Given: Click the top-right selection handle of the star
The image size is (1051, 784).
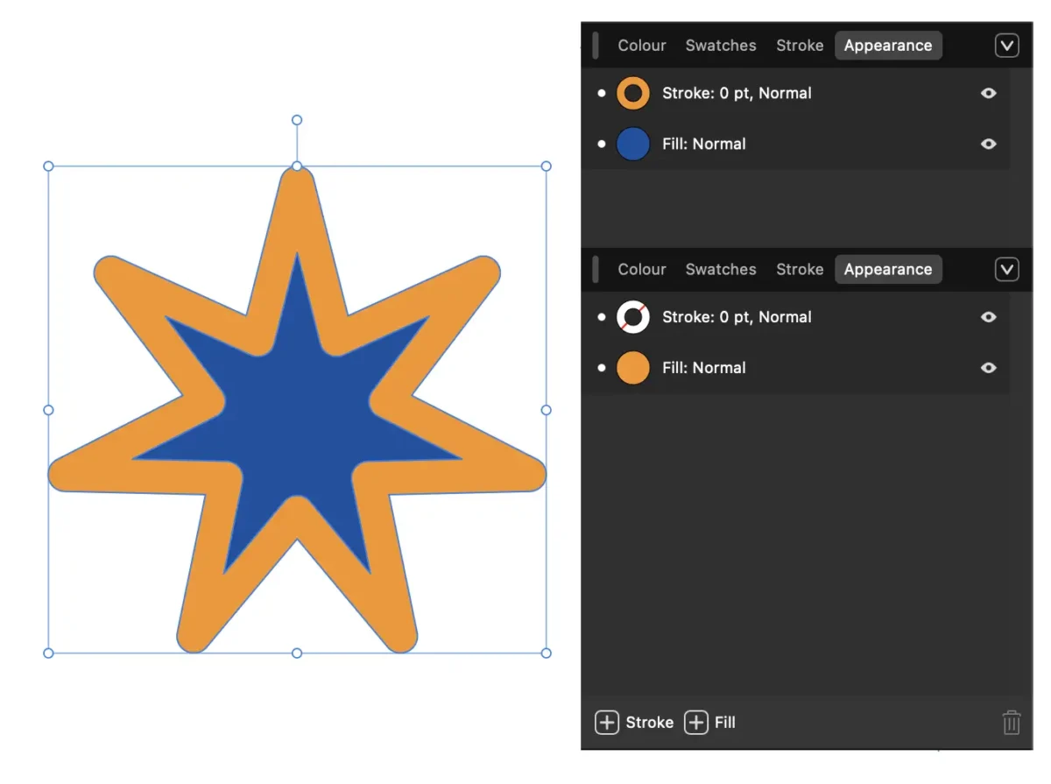Looking at the screenshot, I should pyautogui.click(x=547, y=166).
